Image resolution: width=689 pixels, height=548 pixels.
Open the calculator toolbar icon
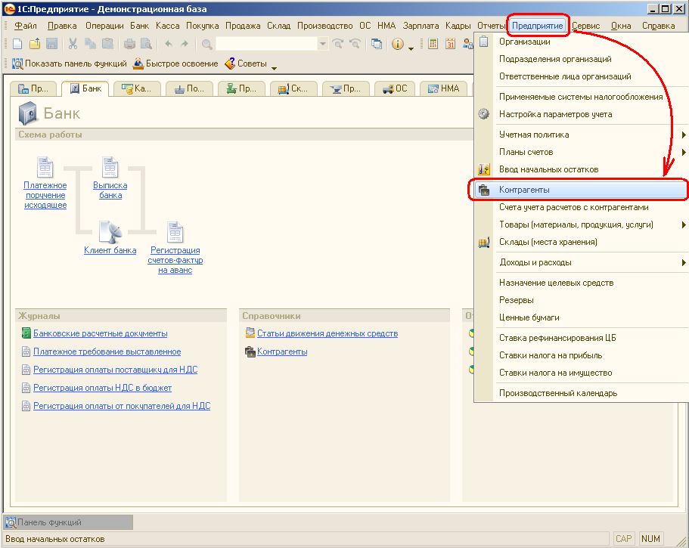point(433,45)
